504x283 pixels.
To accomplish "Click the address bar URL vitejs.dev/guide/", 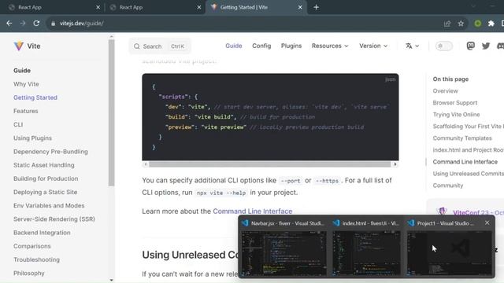I will [x=81, y=24].
